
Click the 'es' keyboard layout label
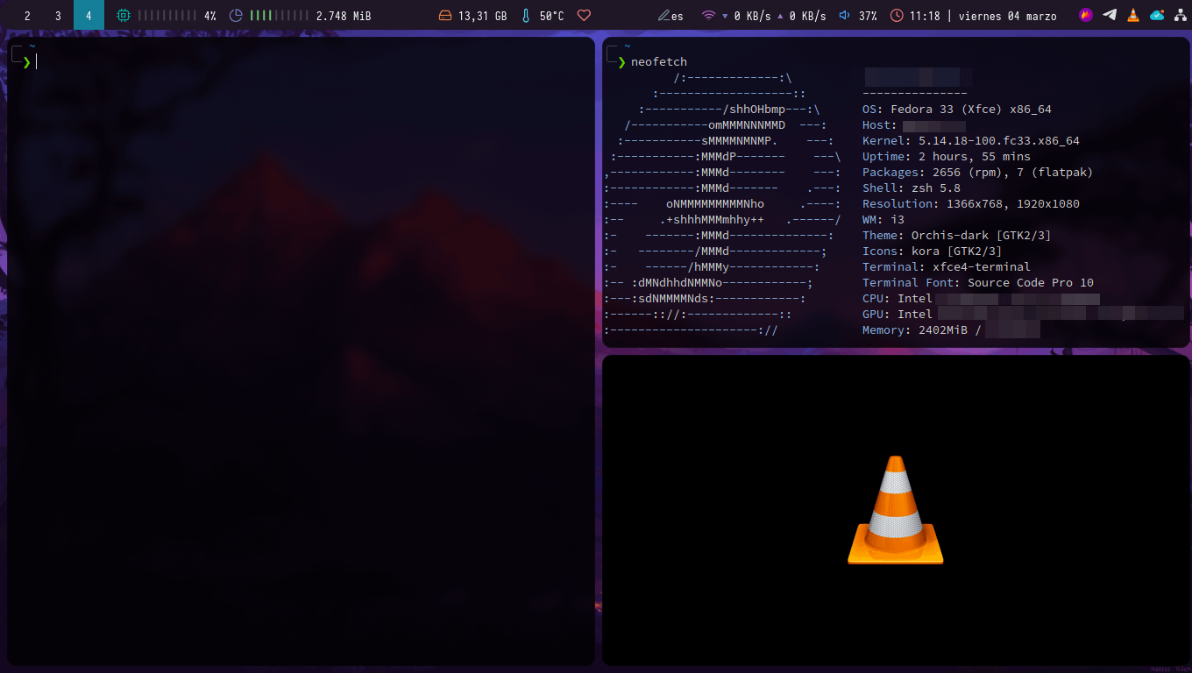[x=678, y=16]
